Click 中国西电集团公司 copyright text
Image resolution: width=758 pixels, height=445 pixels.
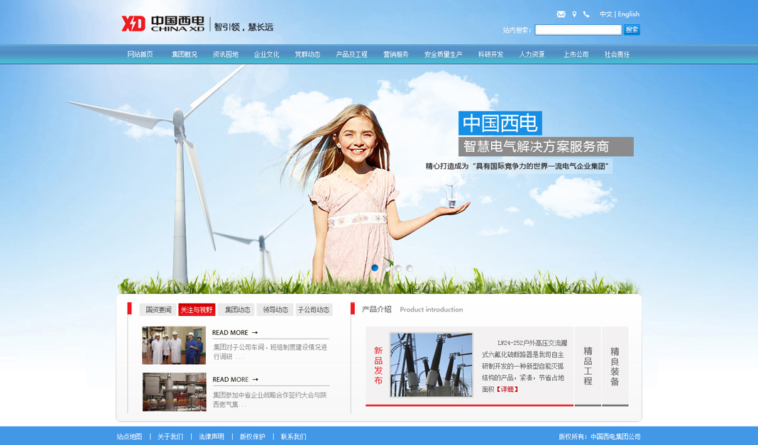[615, 436]
